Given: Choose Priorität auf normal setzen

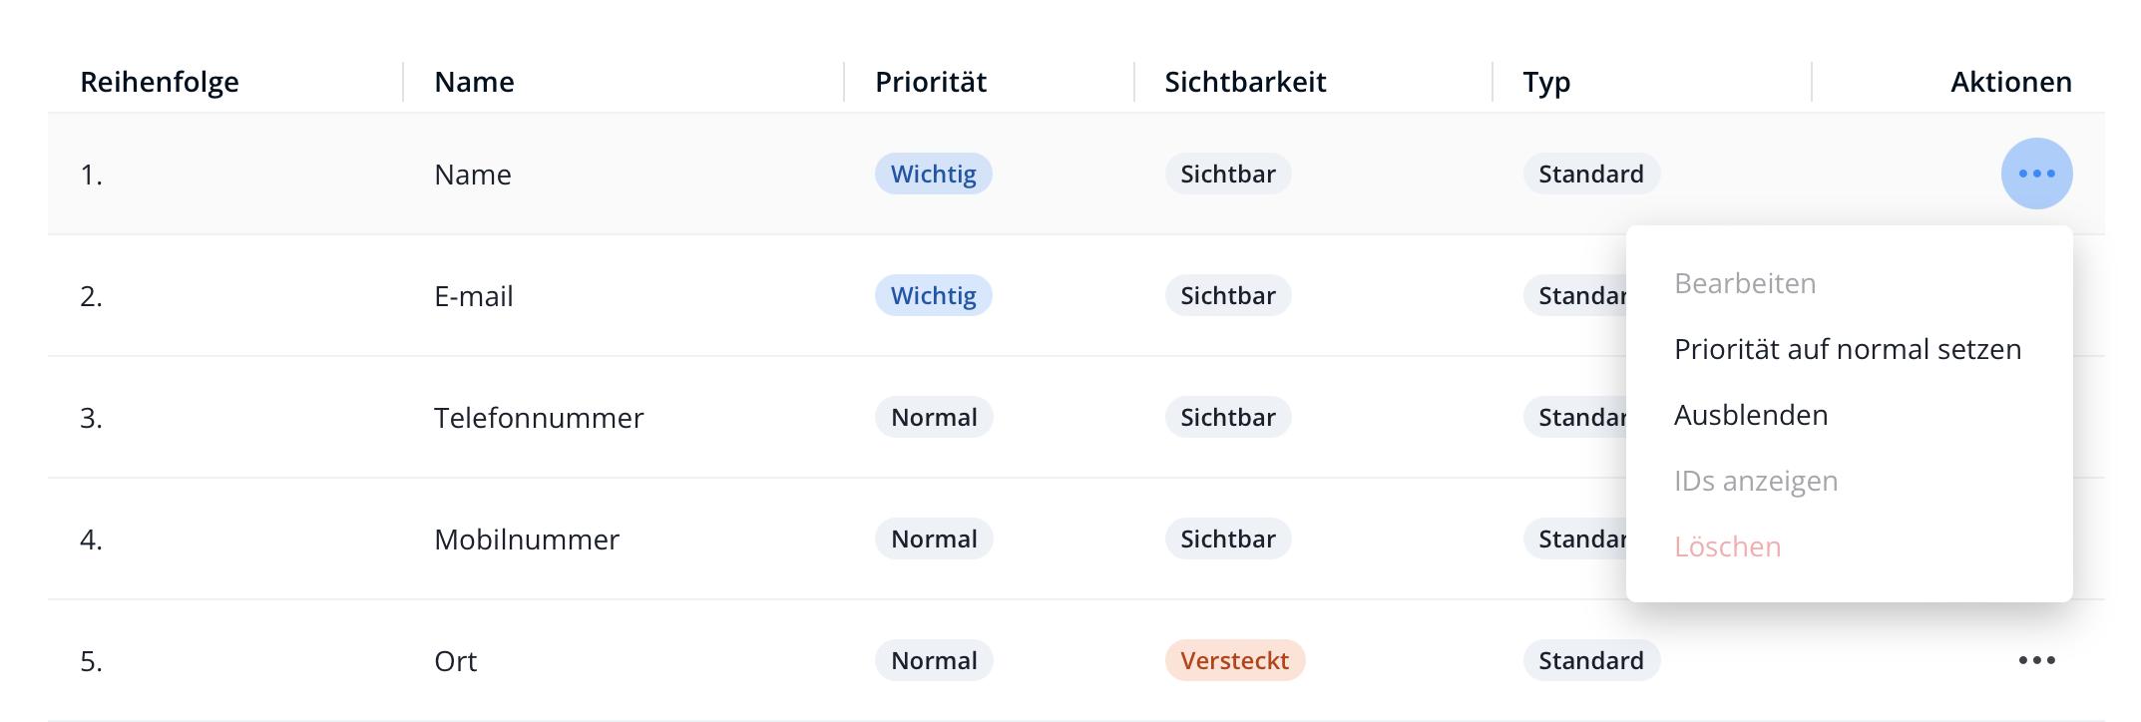Looking at the screenshot, I should click(1848, 349).
